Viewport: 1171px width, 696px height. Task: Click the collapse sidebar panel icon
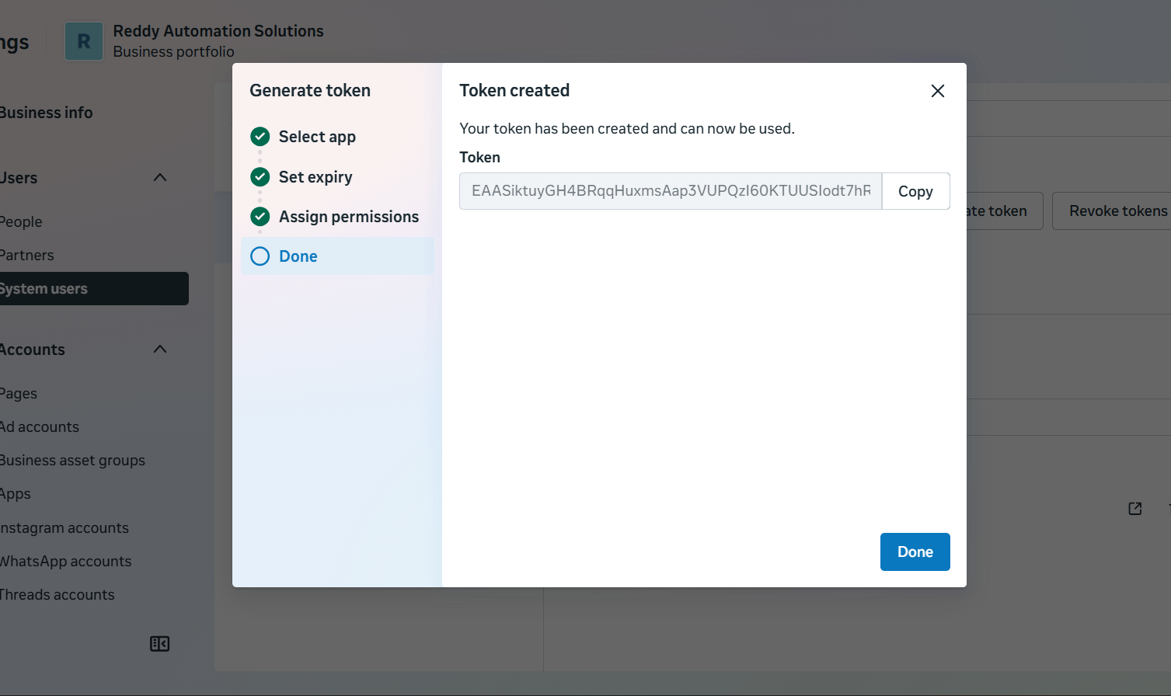(159, 644)
